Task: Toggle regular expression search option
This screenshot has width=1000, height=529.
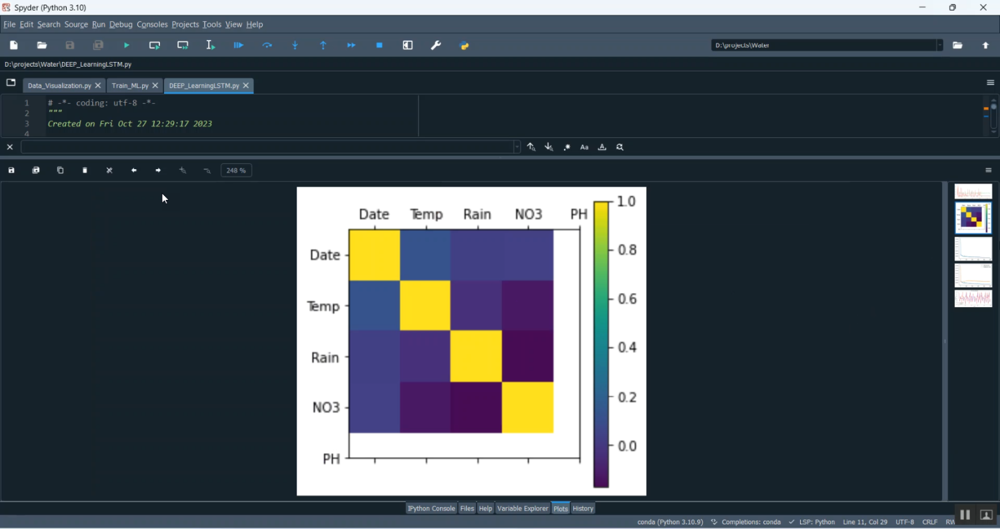Action: click(567, 147)
